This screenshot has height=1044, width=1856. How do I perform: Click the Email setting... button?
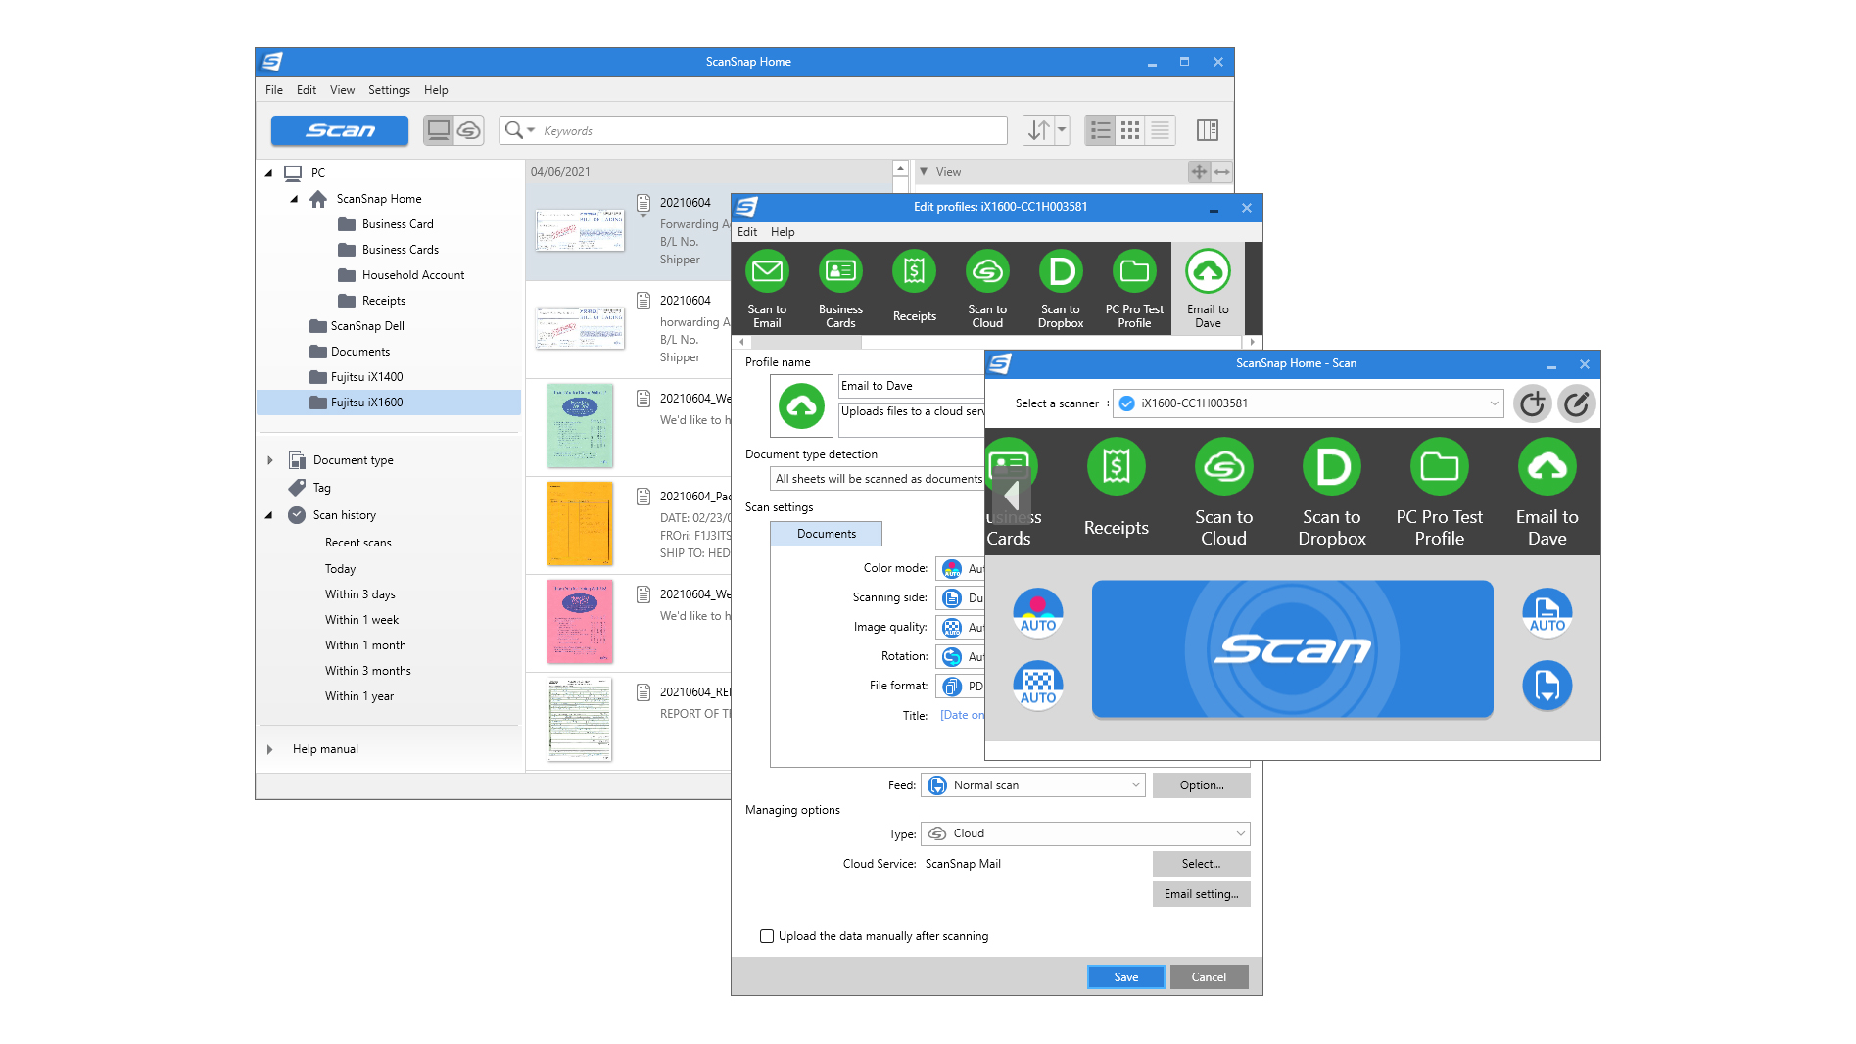tap(1202, 894)
